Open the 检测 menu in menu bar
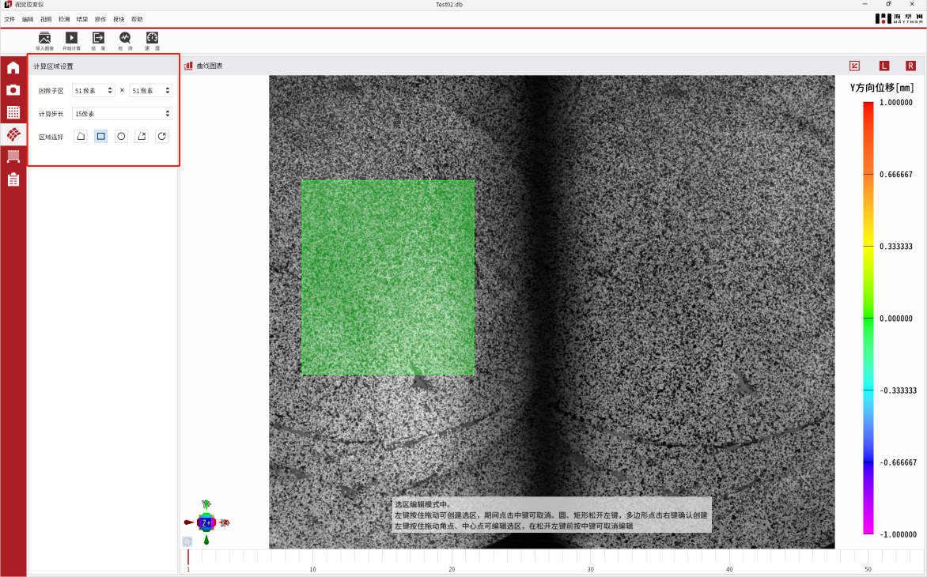Viewport: 927px width, 577px height. (64, 19)
